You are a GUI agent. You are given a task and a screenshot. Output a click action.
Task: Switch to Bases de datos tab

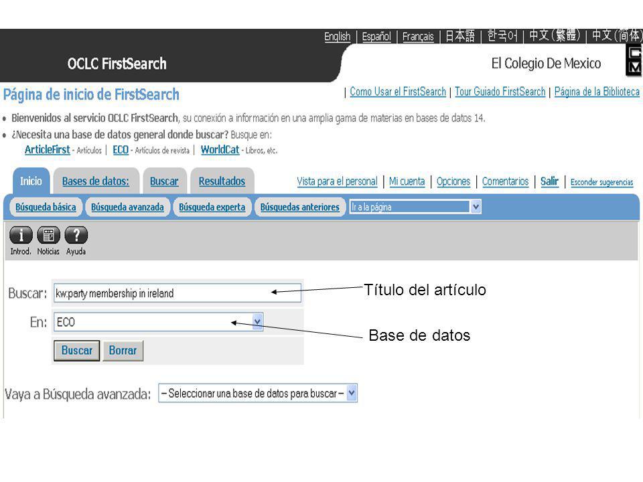96,181
